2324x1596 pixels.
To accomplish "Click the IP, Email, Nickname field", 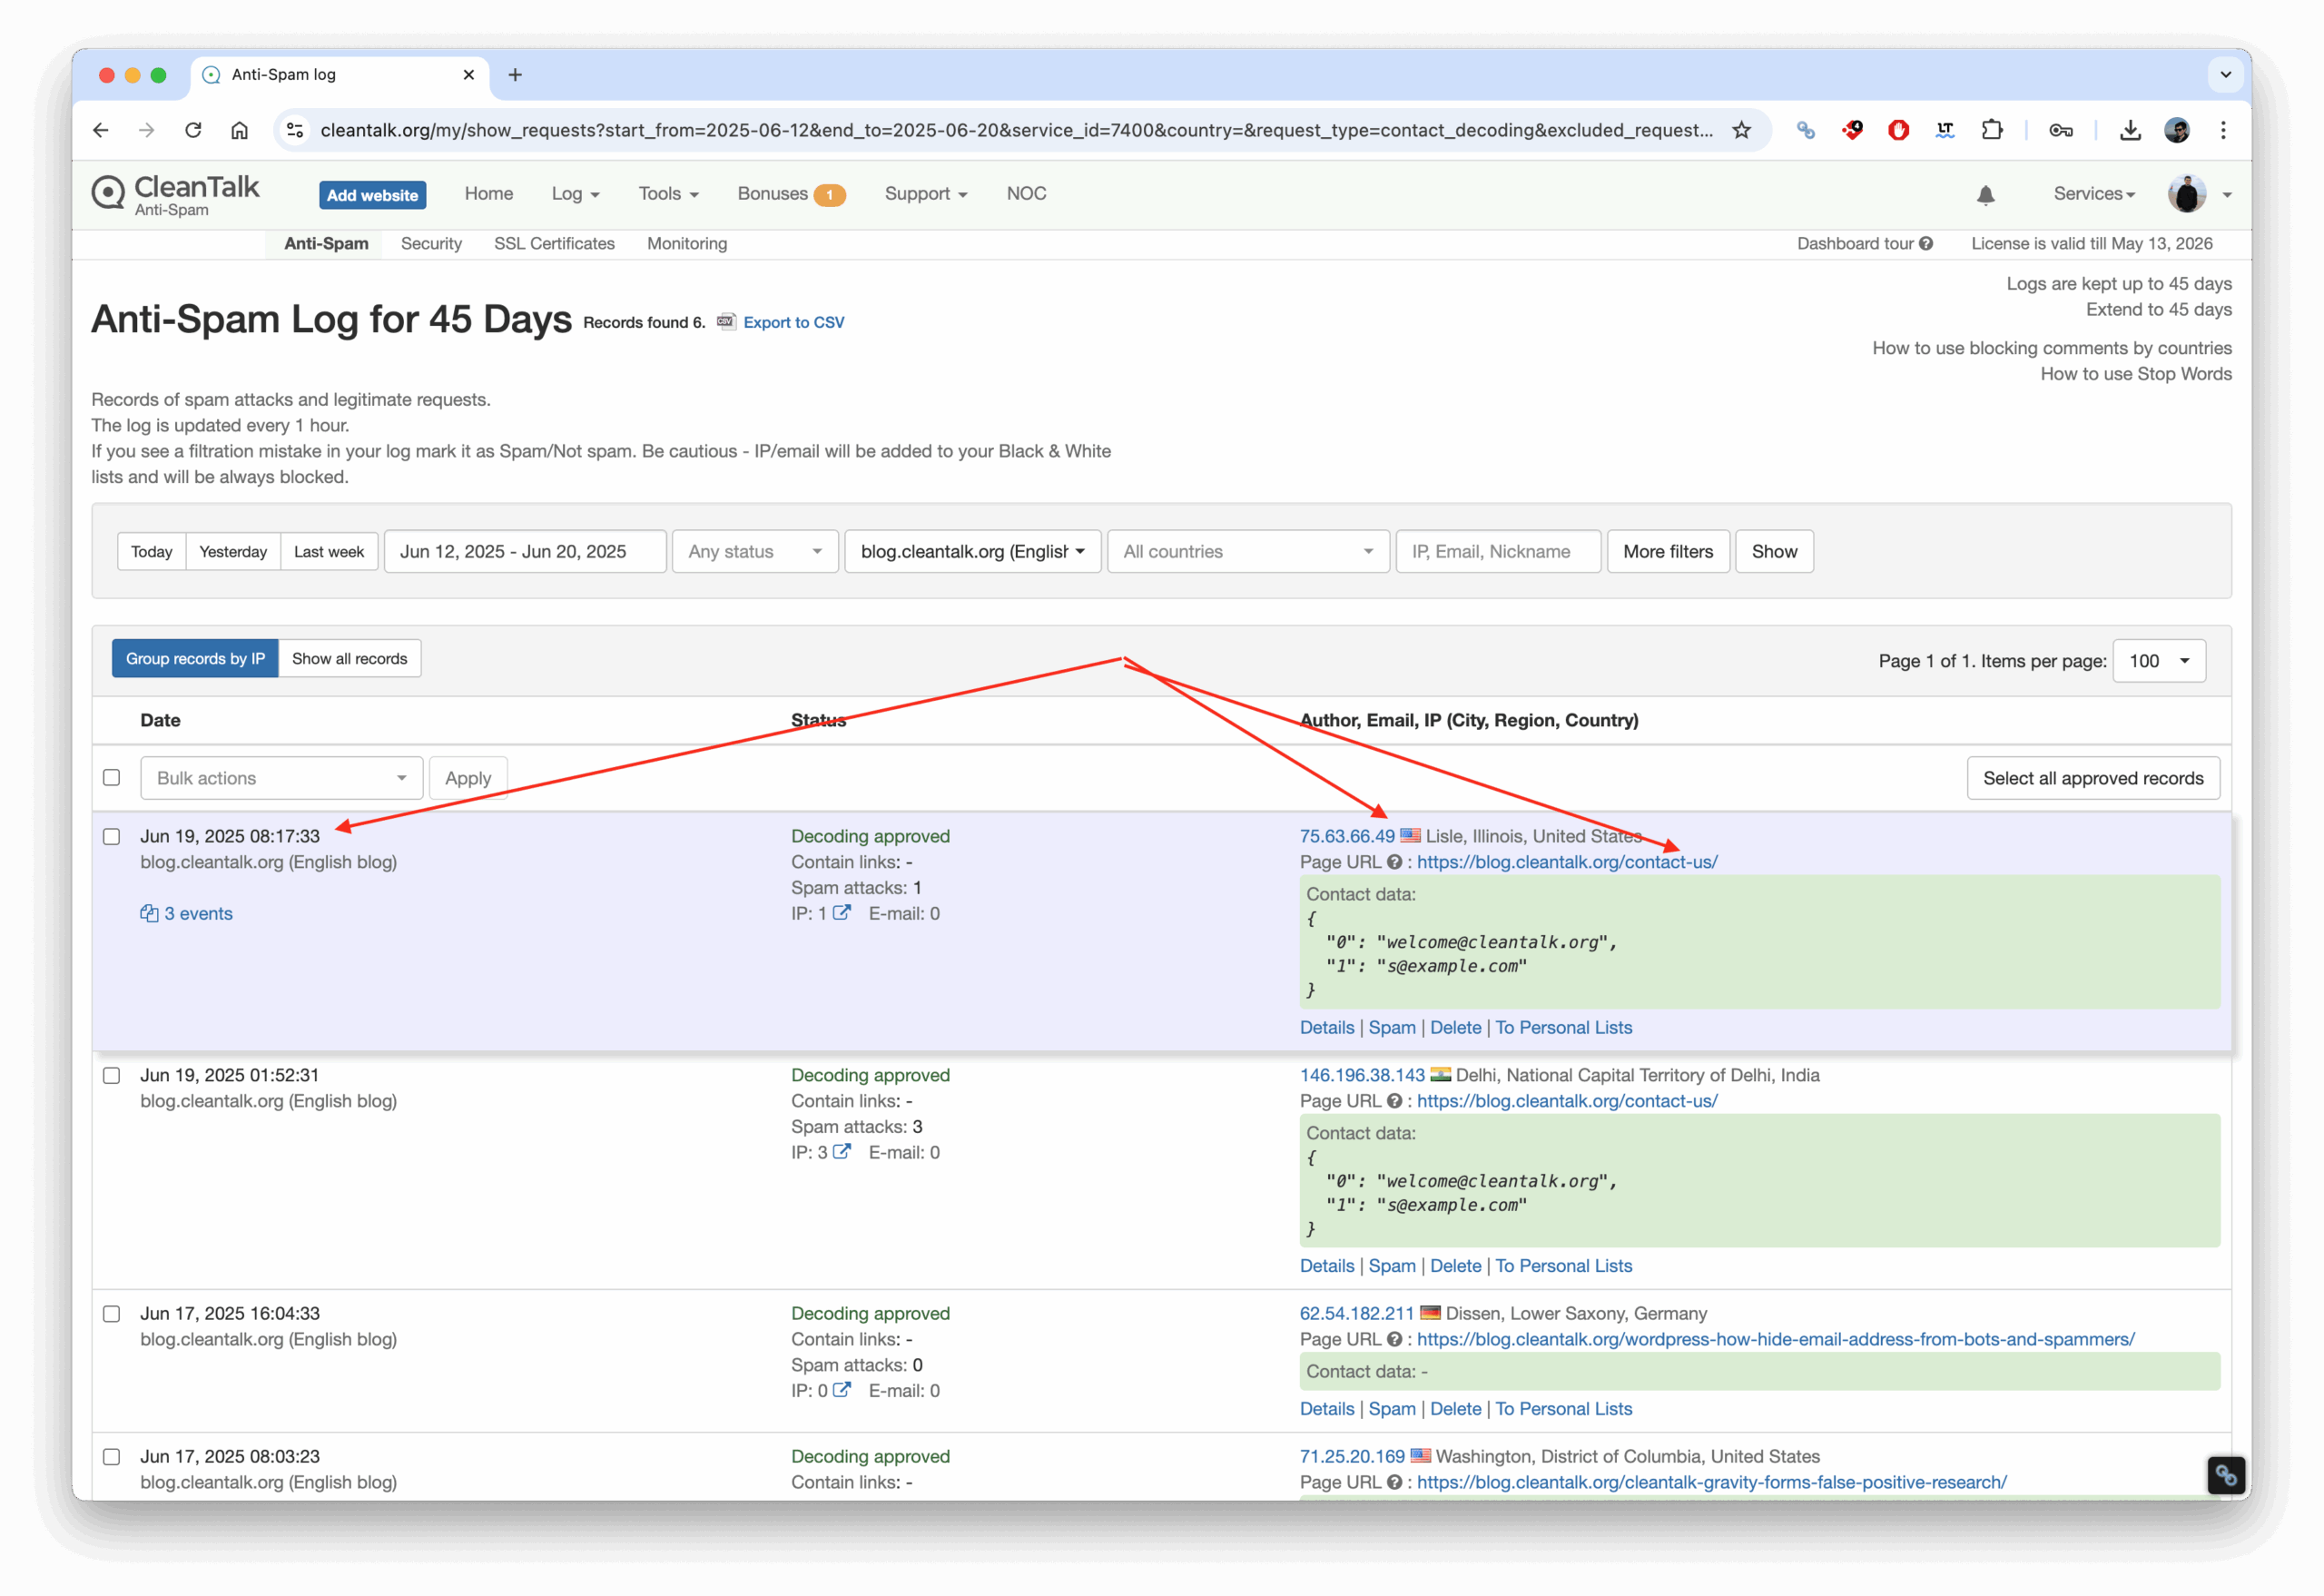I will 1498,552.
